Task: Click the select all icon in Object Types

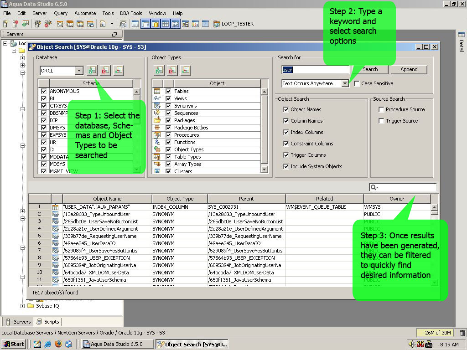Action: (159, 71)
